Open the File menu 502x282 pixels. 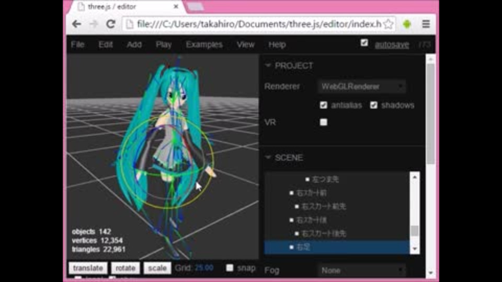[78, 44]
